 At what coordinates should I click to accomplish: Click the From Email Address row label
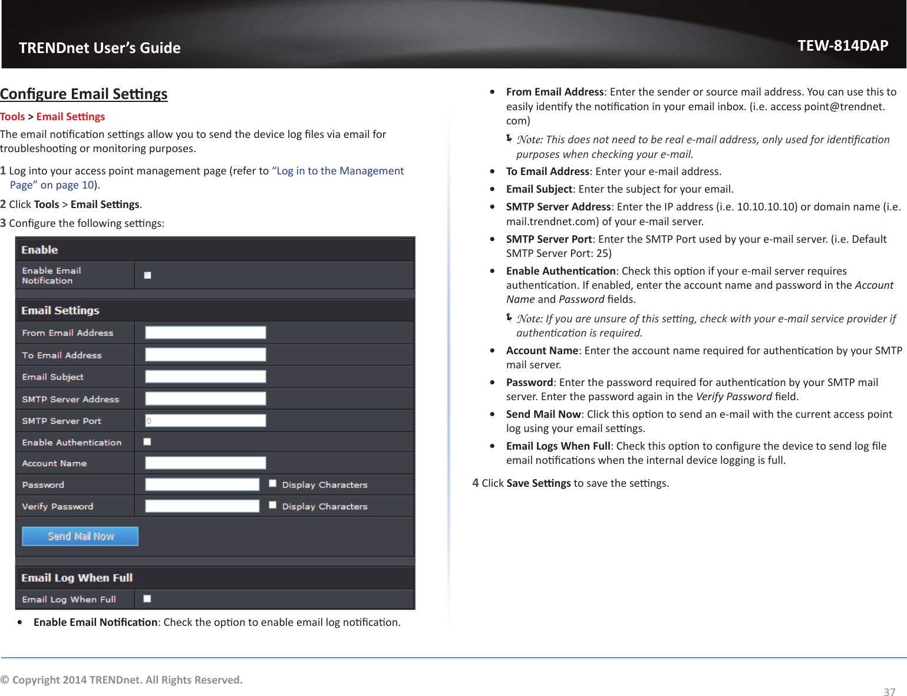point(68,333)
